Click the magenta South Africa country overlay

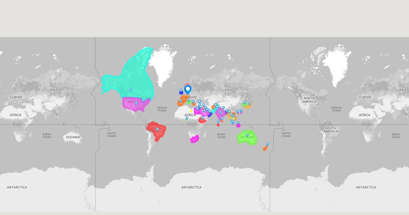195,139
